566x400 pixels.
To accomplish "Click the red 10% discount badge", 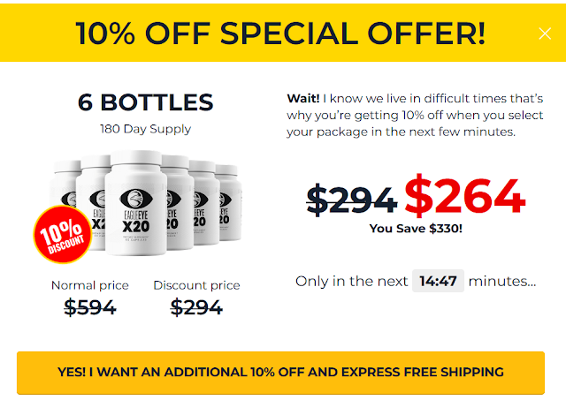I will (x=62, y=234).
